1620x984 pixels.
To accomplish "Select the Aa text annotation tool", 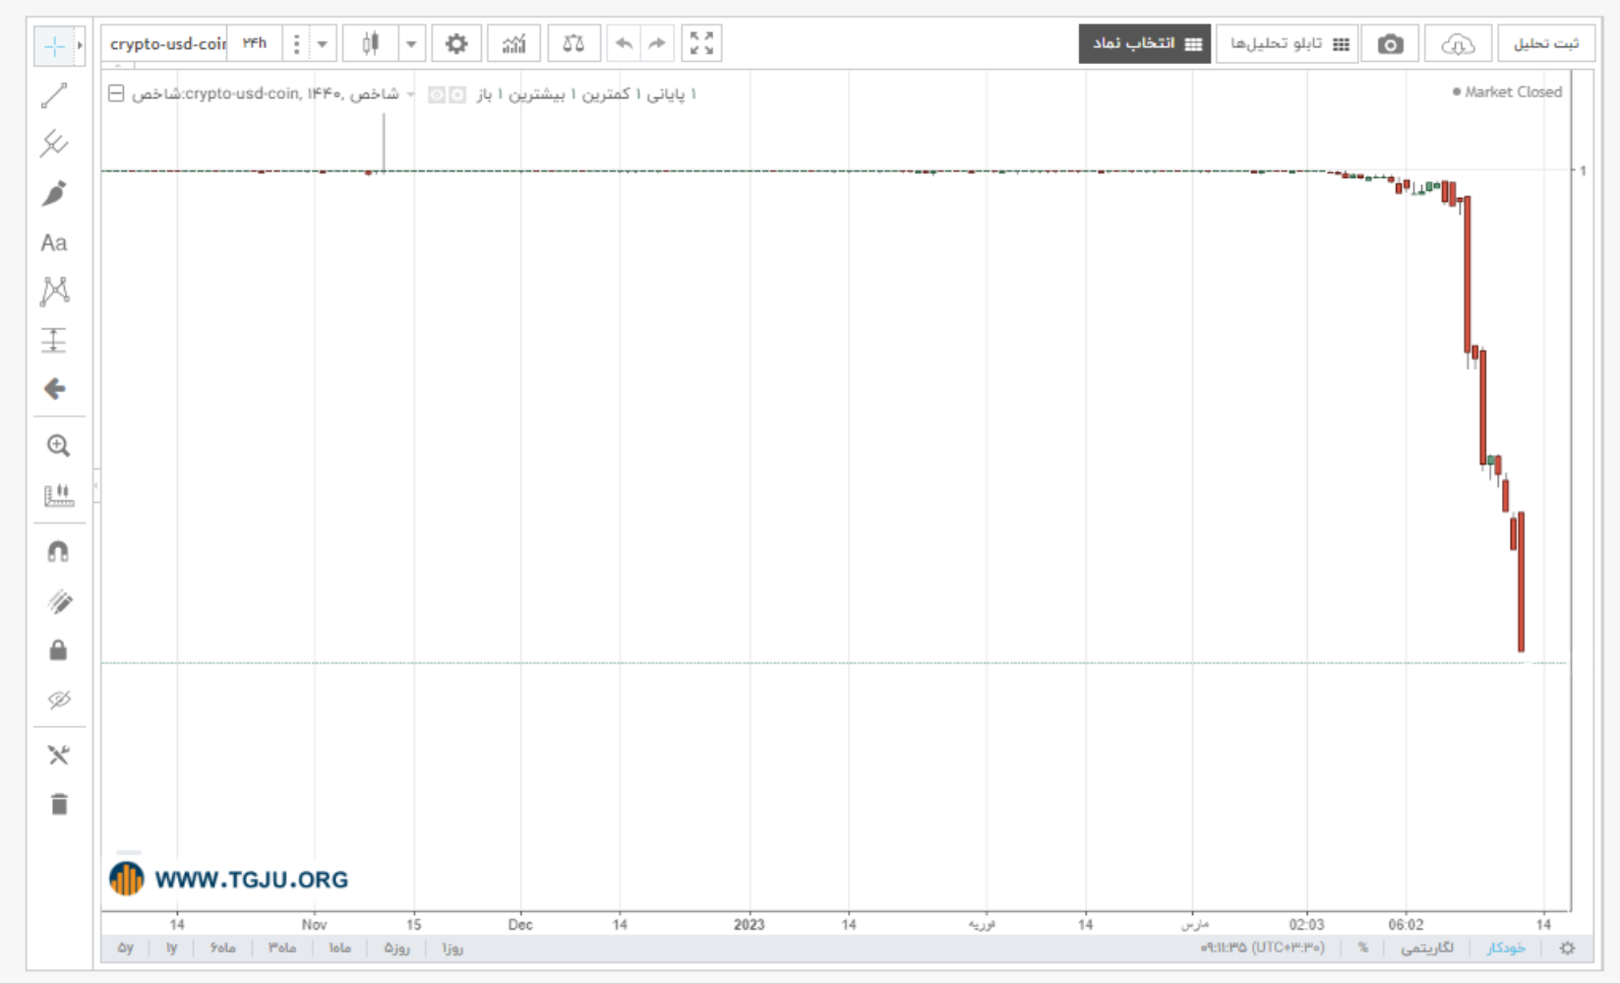I will (x=54, y=243).
